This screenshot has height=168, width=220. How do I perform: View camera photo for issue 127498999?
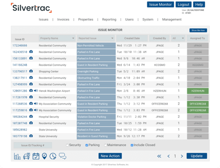click(x=31, y=84)
